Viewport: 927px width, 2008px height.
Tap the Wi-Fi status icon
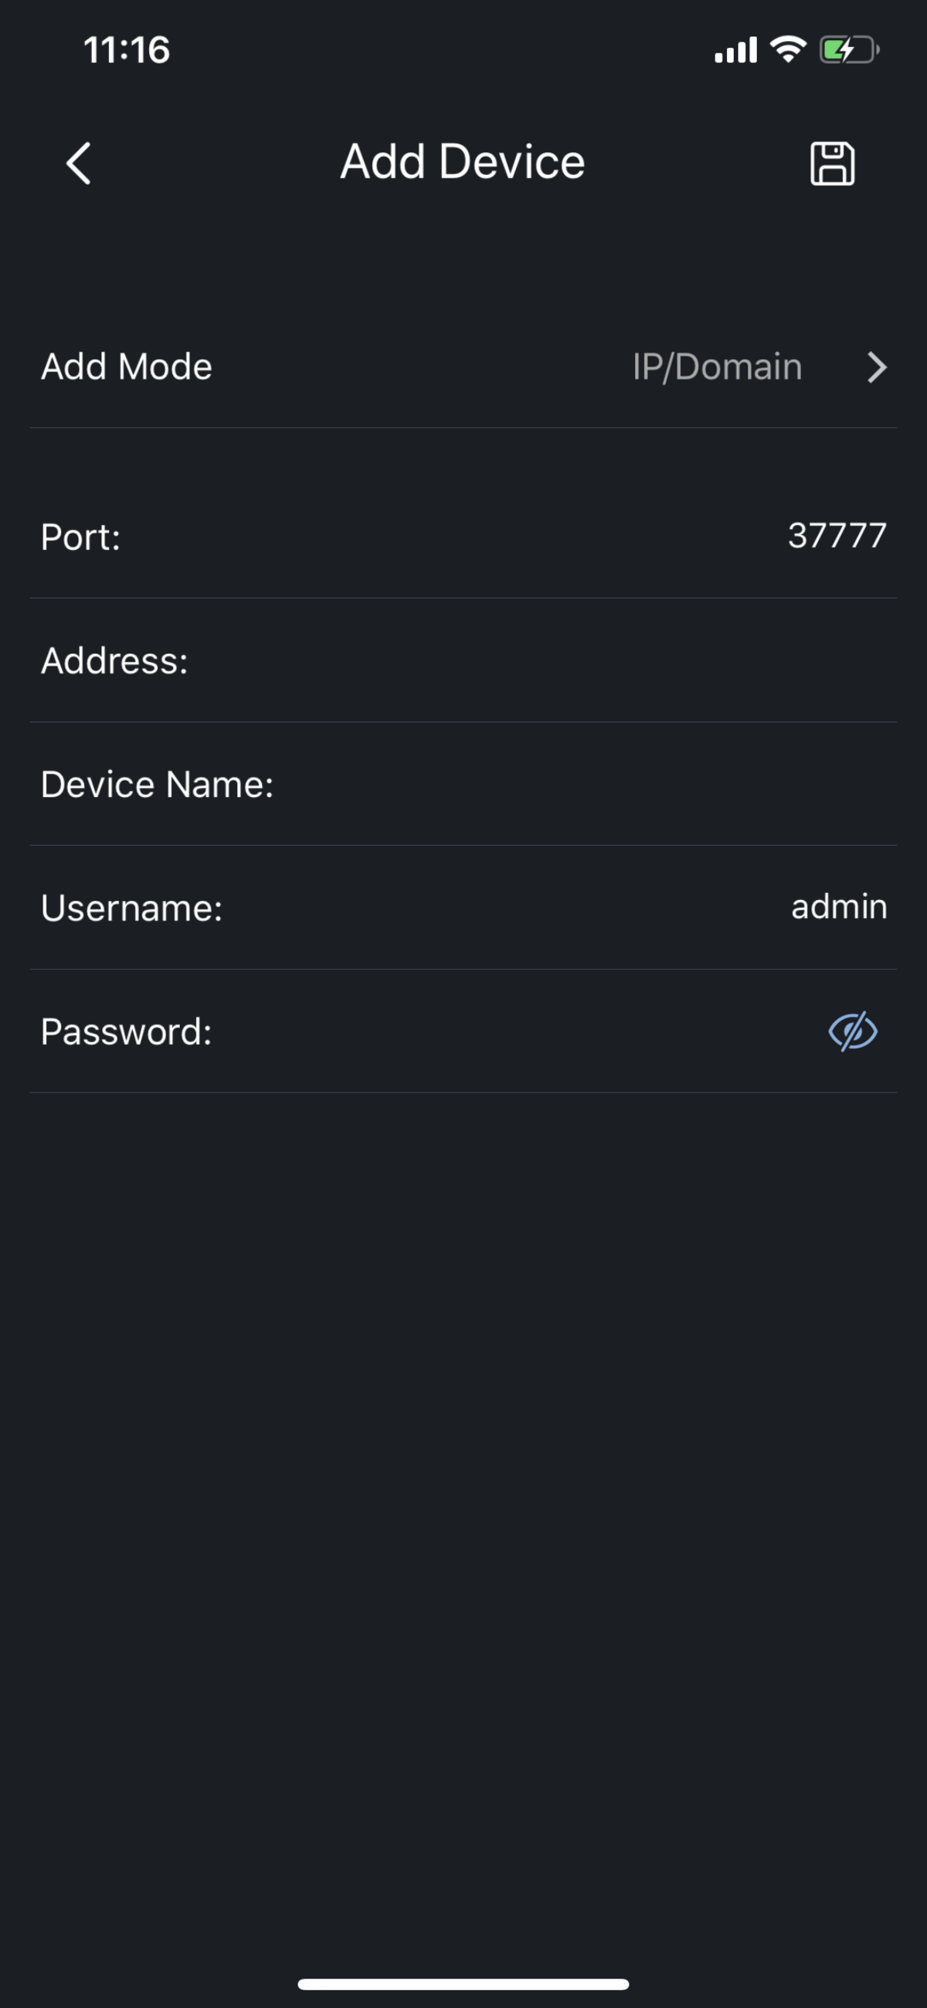coord(787,50)
